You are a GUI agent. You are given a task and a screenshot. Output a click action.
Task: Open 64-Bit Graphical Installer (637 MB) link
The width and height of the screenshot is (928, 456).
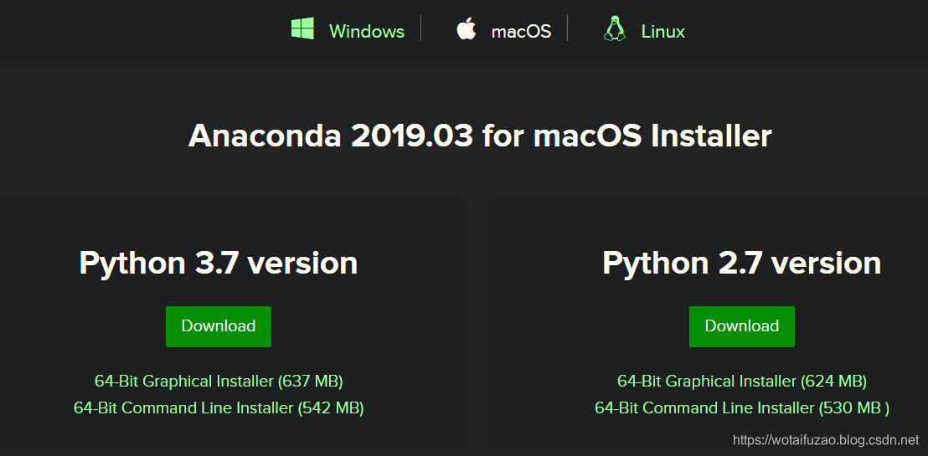tap(219, 382)
